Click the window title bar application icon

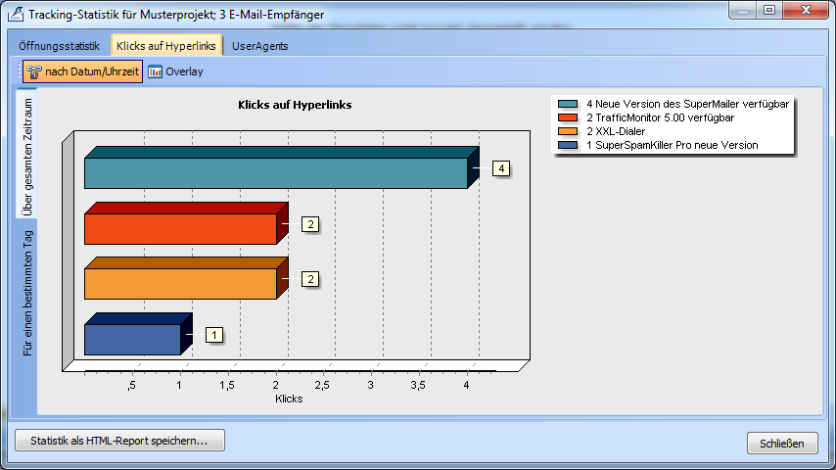point(16,14)
